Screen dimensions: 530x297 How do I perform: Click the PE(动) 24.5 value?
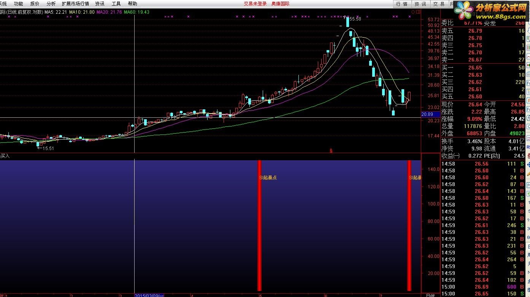pyautogui.click(x=520, y=156)
